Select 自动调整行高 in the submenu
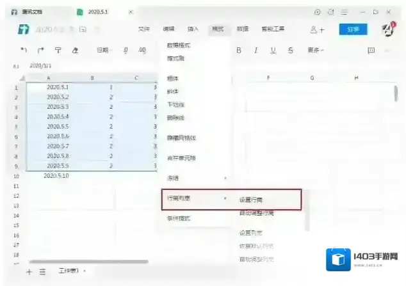The height and width of the screenshot is (286, 406). click(x=257, y=213)
